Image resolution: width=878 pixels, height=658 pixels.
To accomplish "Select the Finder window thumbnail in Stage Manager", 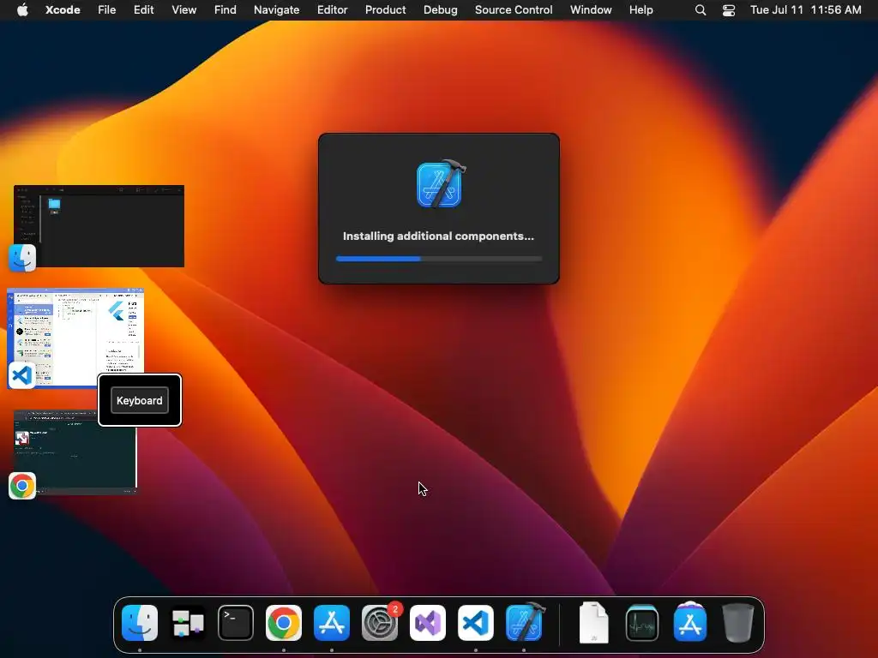I will click(x=99, y=226).
